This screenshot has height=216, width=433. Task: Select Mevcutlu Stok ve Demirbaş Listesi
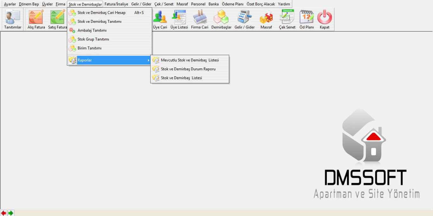click(x=190, y=60)
